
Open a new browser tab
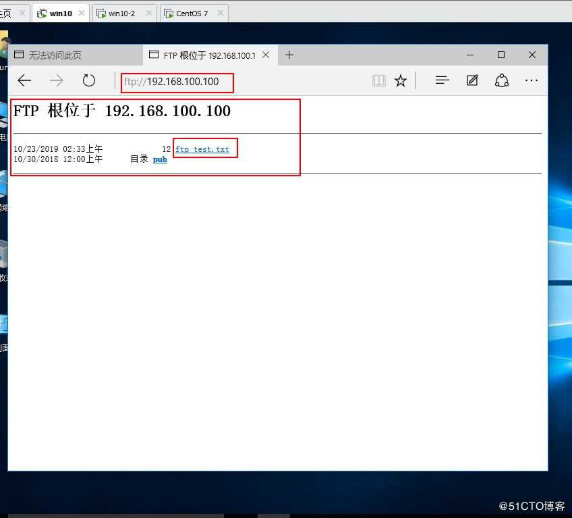289,55
